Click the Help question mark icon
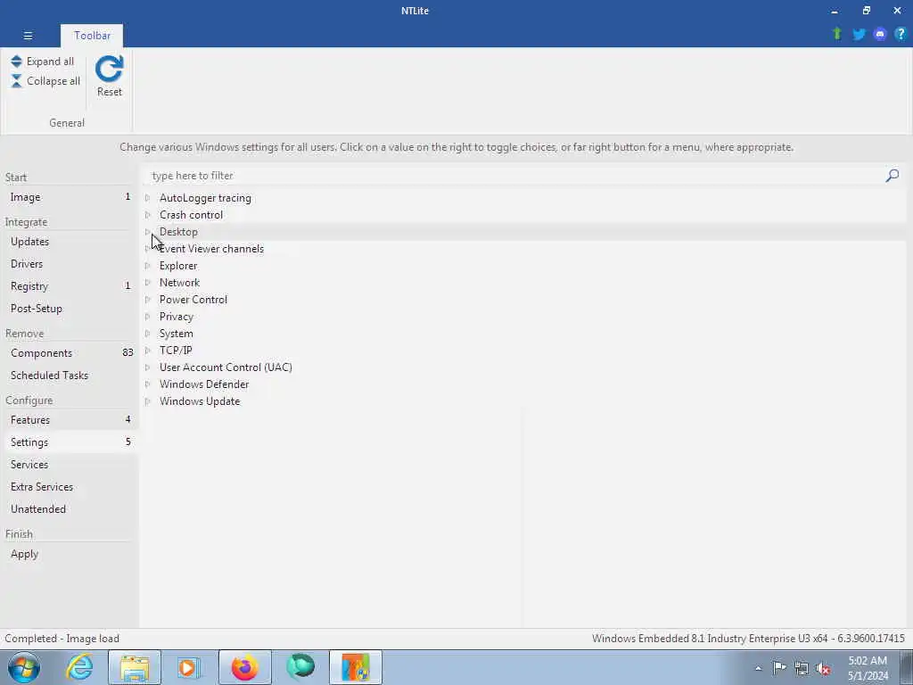This screenshot has width=913, height=685. (x=901, y=34)
